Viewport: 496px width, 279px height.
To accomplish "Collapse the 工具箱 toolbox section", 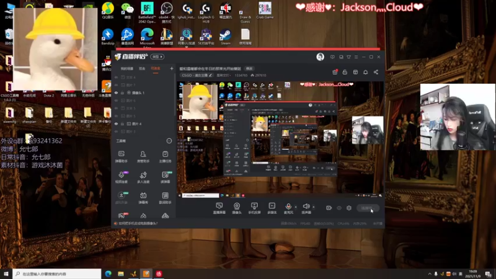I will point(169,141).
